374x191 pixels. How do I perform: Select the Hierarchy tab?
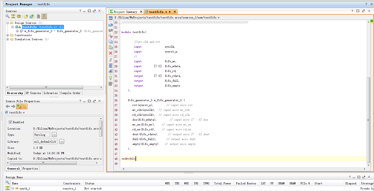[15, 93]
